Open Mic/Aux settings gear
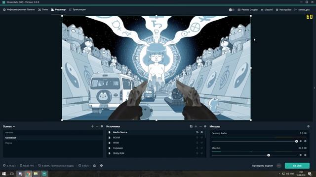Viewport: 316px width, 177px height. point(305,155)
